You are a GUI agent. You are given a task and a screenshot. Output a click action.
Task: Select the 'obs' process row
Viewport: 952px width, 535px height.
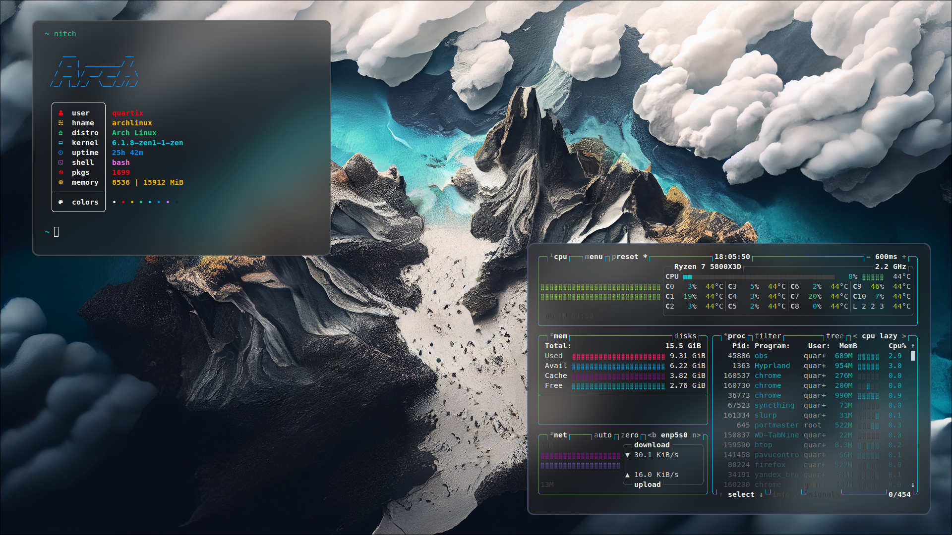pyautogui.click(x=761, y=356)
